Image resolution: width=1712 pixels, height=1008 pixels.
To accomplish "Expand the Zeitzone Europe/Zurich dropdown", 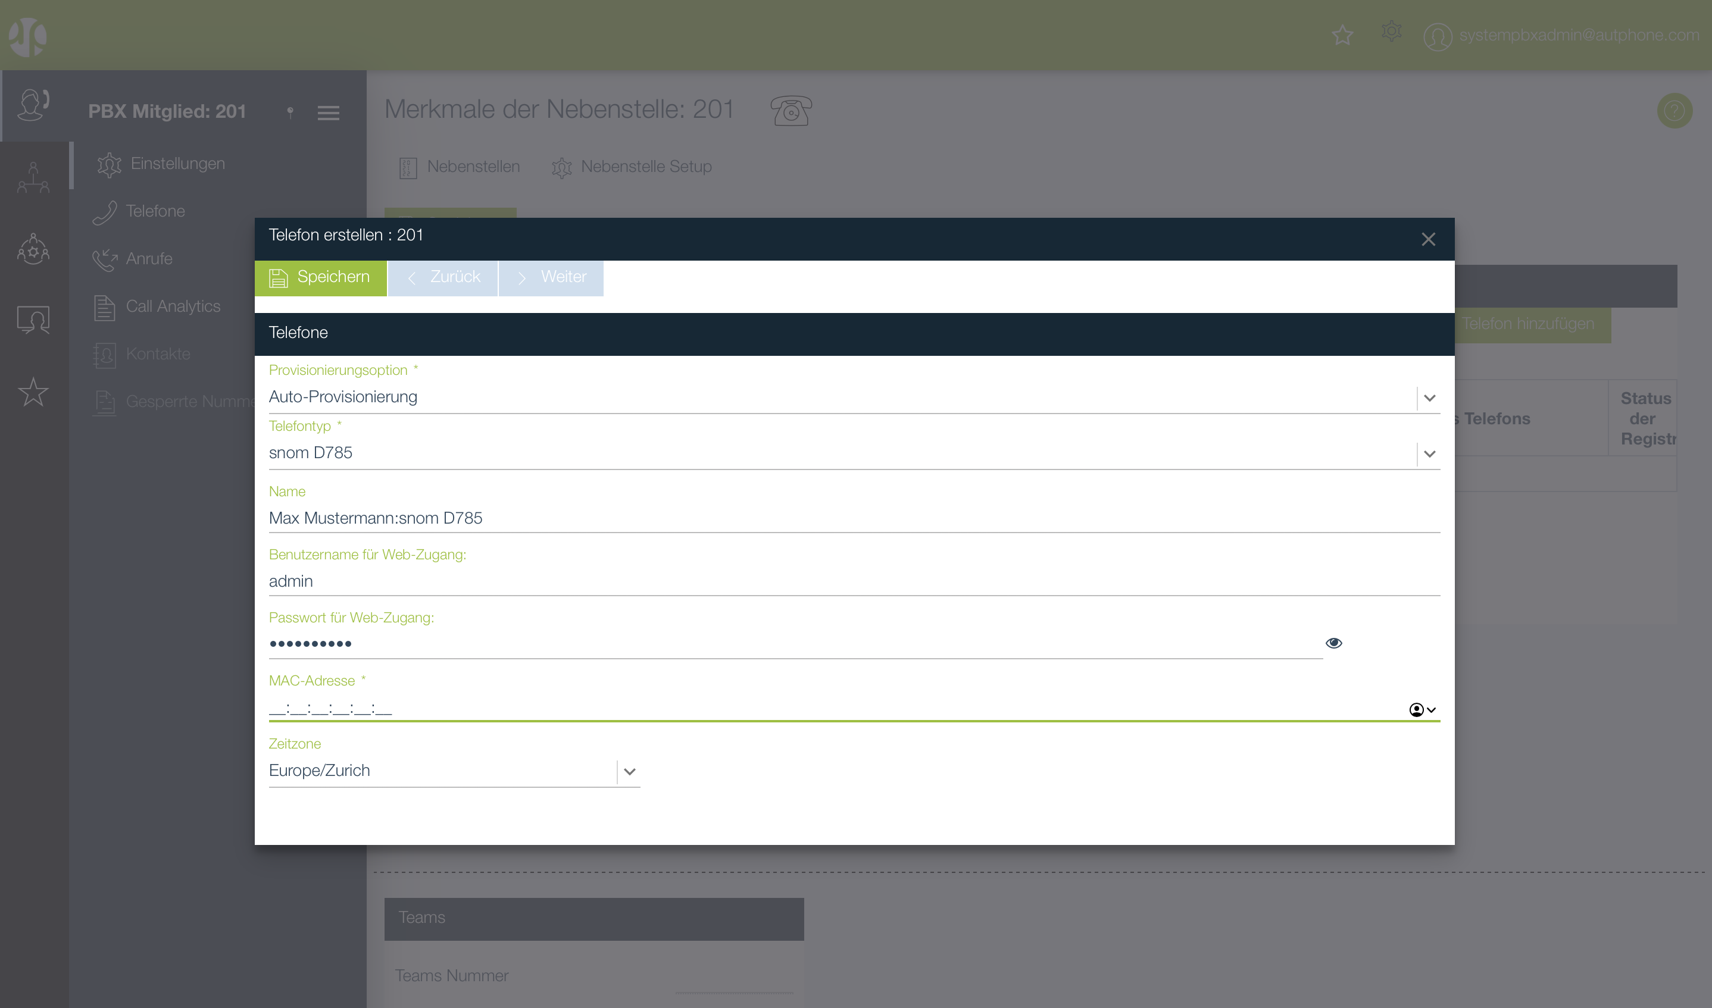I will coord(629,772).
